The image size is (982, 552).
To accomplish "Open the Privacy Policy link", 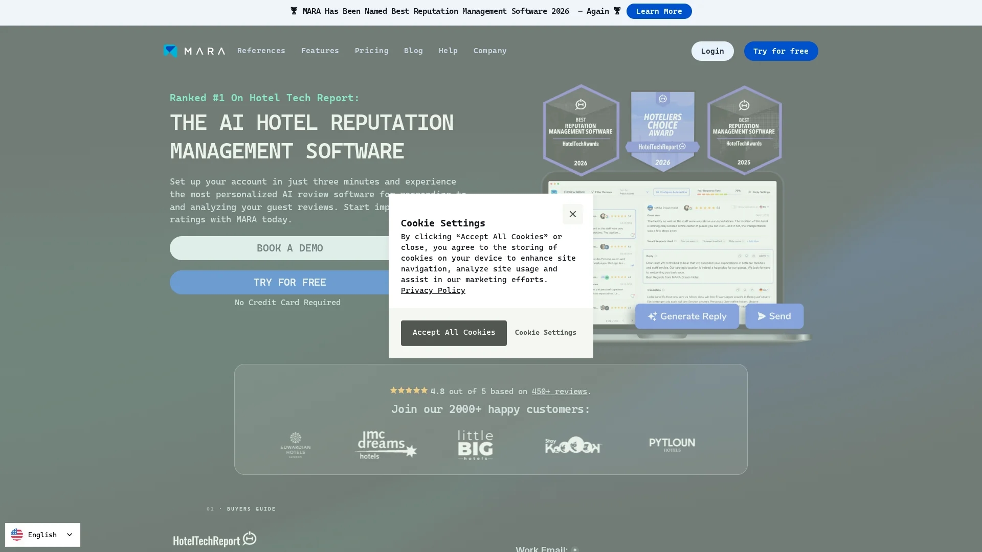I will tap(433, 290).
